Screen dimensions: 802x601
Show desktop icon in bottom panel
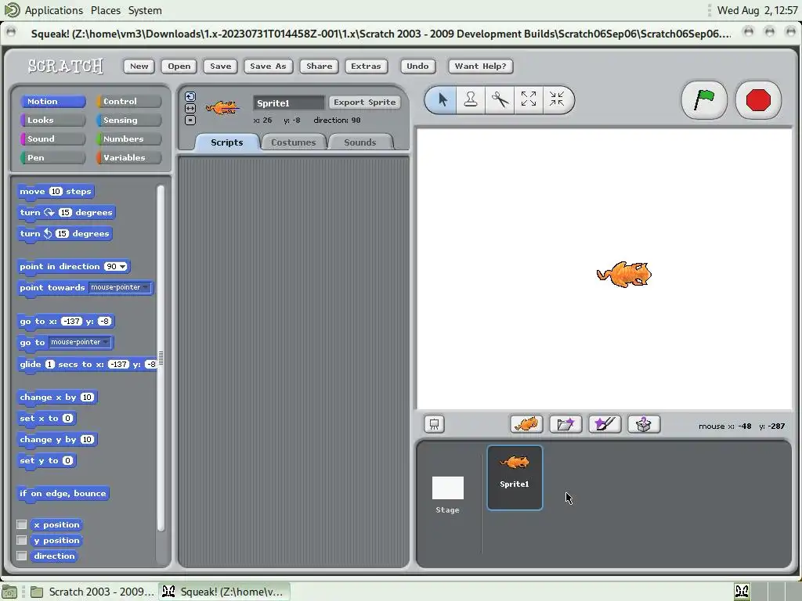click(9, 592)
